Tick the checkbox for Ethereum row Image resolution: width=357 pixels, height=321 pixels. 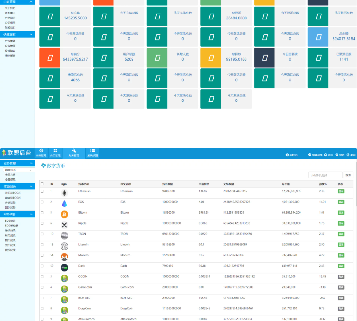point(42,191)
